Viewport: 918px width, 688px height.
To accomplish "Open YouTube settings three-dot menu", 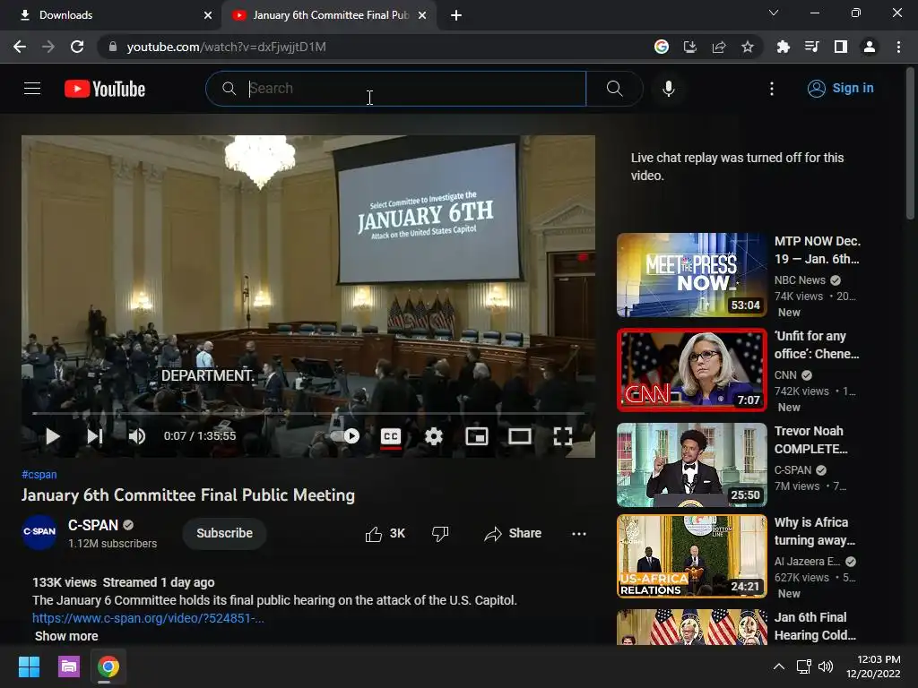I will click(772, 89).
